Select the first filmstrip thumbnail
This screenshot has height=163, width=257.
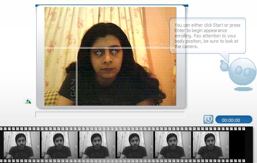[x=22, y=145]
